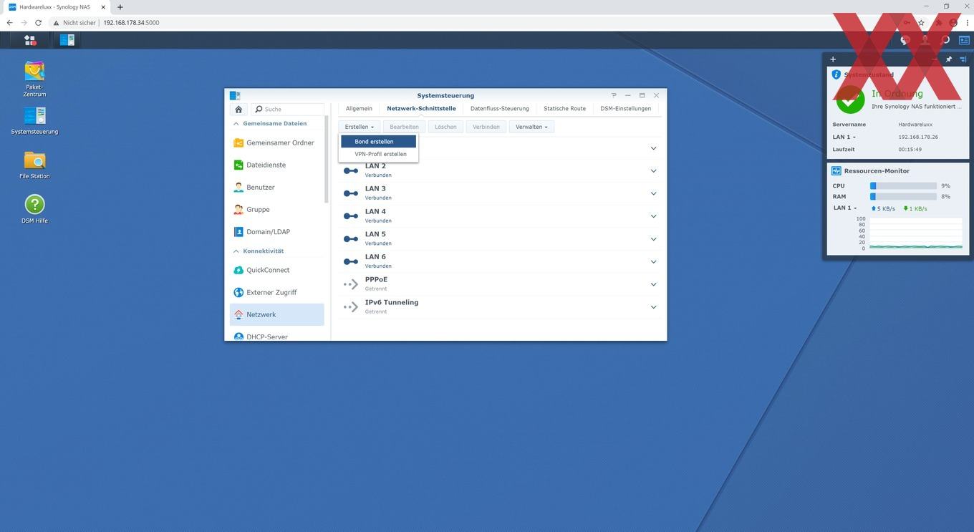974x532 pixels.
Task: Switch to Datenfluss-Steuerung tab
Action: [500, 109]
